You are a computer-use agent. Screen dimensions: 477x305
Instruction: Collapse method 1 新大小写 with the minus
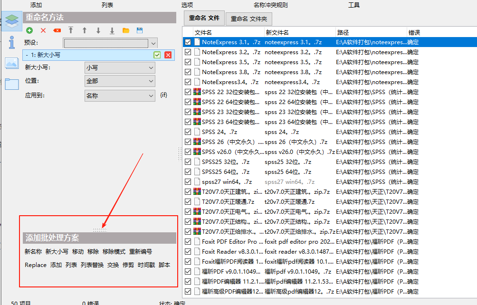coord(27,55)
